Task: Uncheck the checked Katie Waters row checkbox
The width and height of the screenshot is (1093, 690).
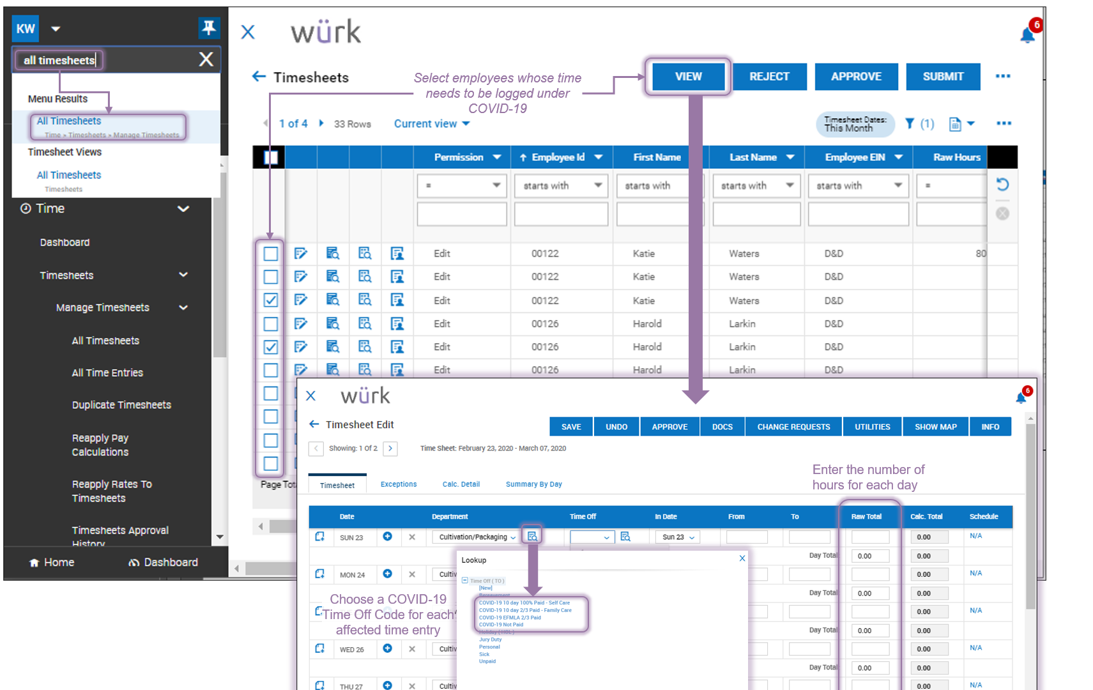Action: (271, 300)
